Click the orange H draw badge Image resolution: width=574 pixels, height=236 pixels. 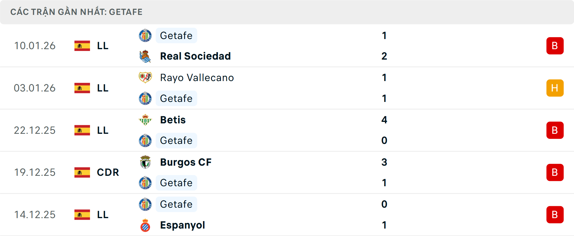click(555, 88)
